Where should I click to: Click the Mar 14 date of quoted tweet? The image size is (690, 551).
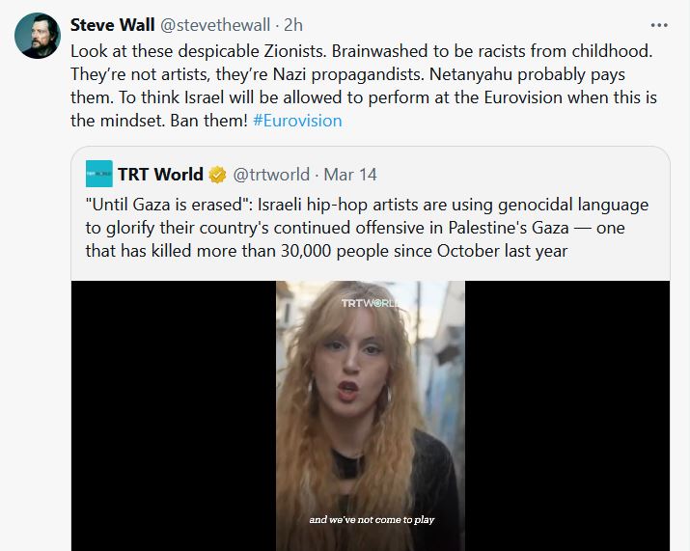tap(350, 175)
